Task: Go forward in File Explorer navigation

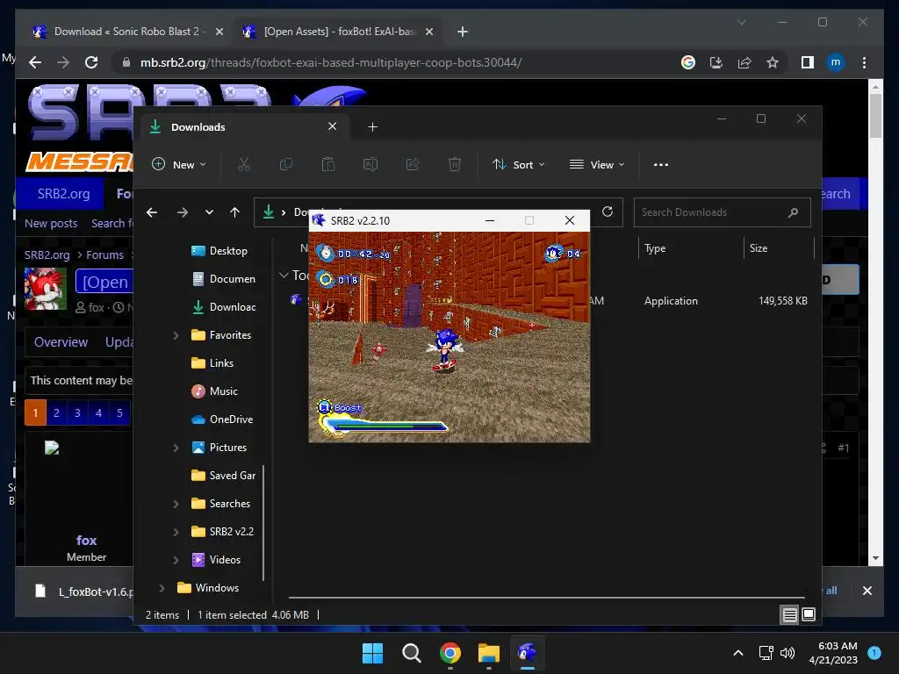Action: click(183, 212)
